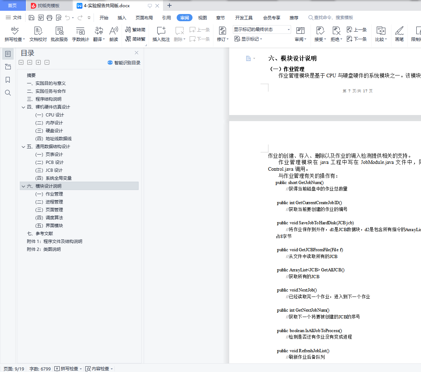Expand all outline levels plus icon
This screenshot has width=421, height=372.
coord(39,63)
